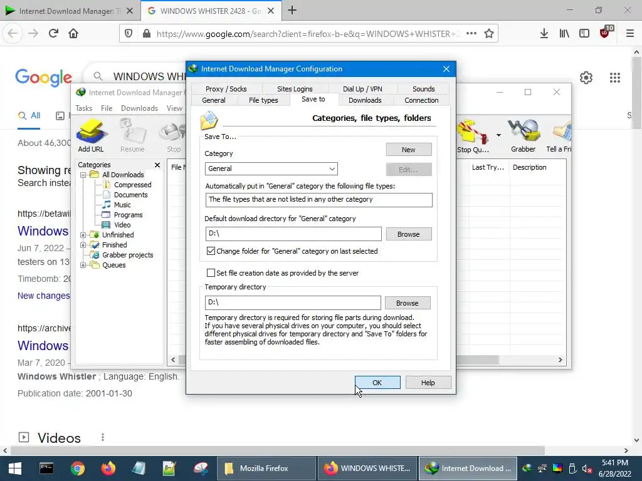The width and height of the screenshot is (642, 481).
Task: Open the uBlock Origin extension icon
Action: [x=606, y=33]
